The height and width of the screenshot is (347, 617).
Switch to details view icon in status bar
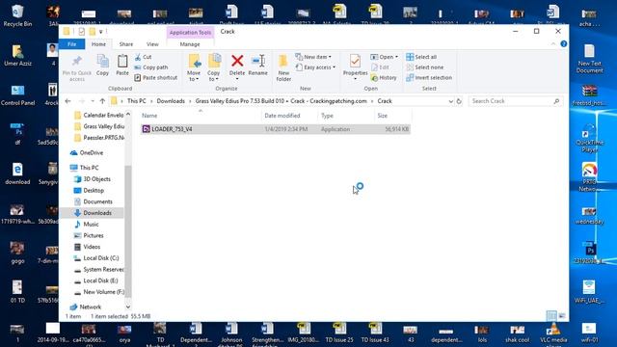click(x=551, y=315)
